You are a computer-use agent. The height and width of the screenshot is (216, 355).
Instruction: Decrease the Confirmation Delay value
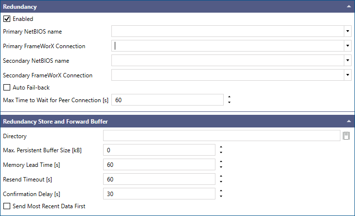click(x=221, y=197)
